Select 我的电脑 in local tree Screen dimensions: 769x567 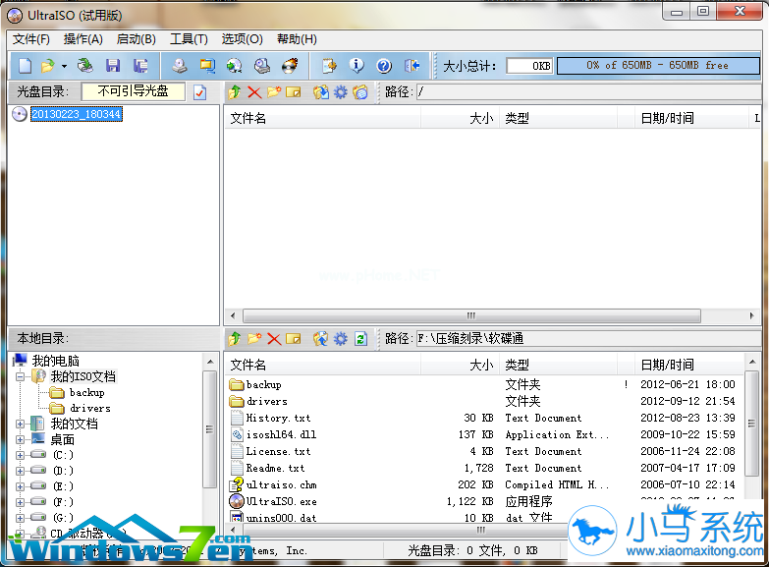(x=55, y=361)
